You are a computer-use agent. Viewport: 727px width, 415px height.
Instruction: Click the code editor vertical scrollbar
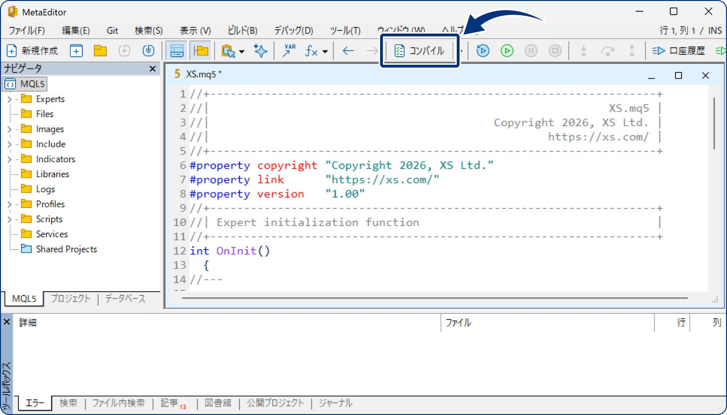(714, 123)
